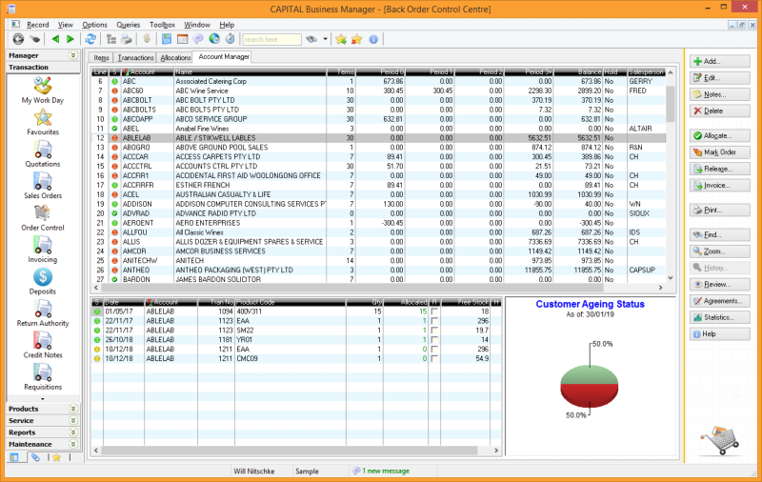Tick R checkbox for 1123 SM22 row
The width and height of the screenshot is (762, 482).
434,331
